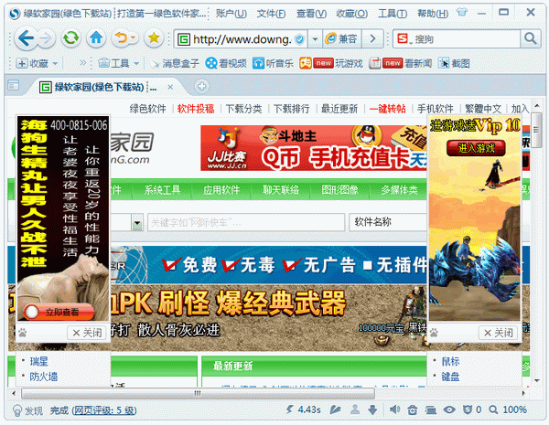Screen dimensions: 549x425
Task: Close the right game ad with 关闭
Action: point(498,333)
